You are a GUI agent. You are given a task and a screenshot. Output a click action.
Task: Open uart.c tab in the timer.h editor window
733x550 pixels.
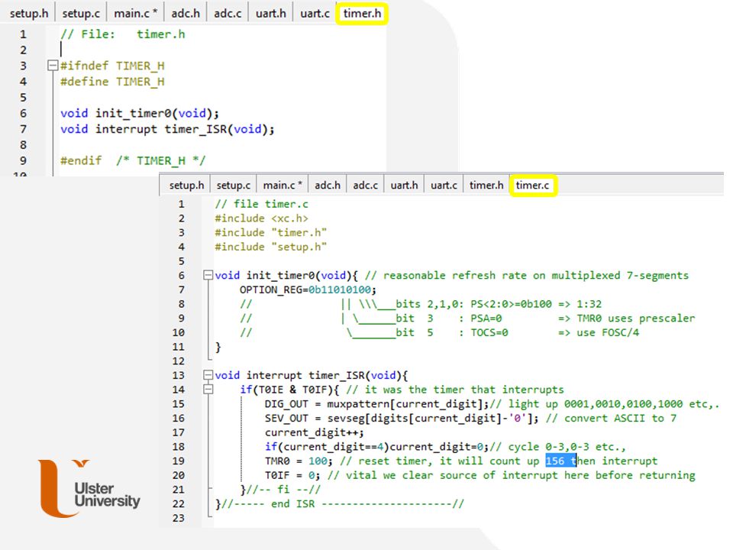coord(315,13)
